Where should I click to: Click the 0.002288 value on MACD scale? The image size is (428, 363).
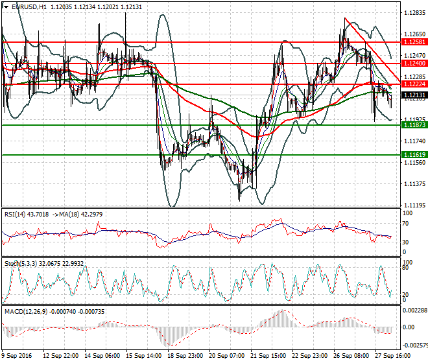(415, 311)
